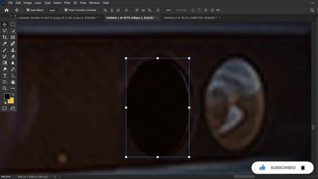Select the Gradient tool
This screenshot has height=179, width=318.
(x=4, y=63)
